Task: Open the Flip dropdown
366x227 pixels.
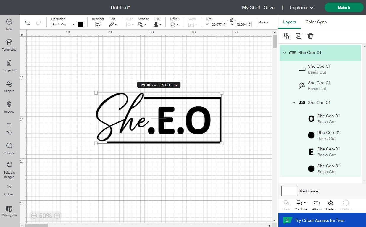Action: [157, 24]
